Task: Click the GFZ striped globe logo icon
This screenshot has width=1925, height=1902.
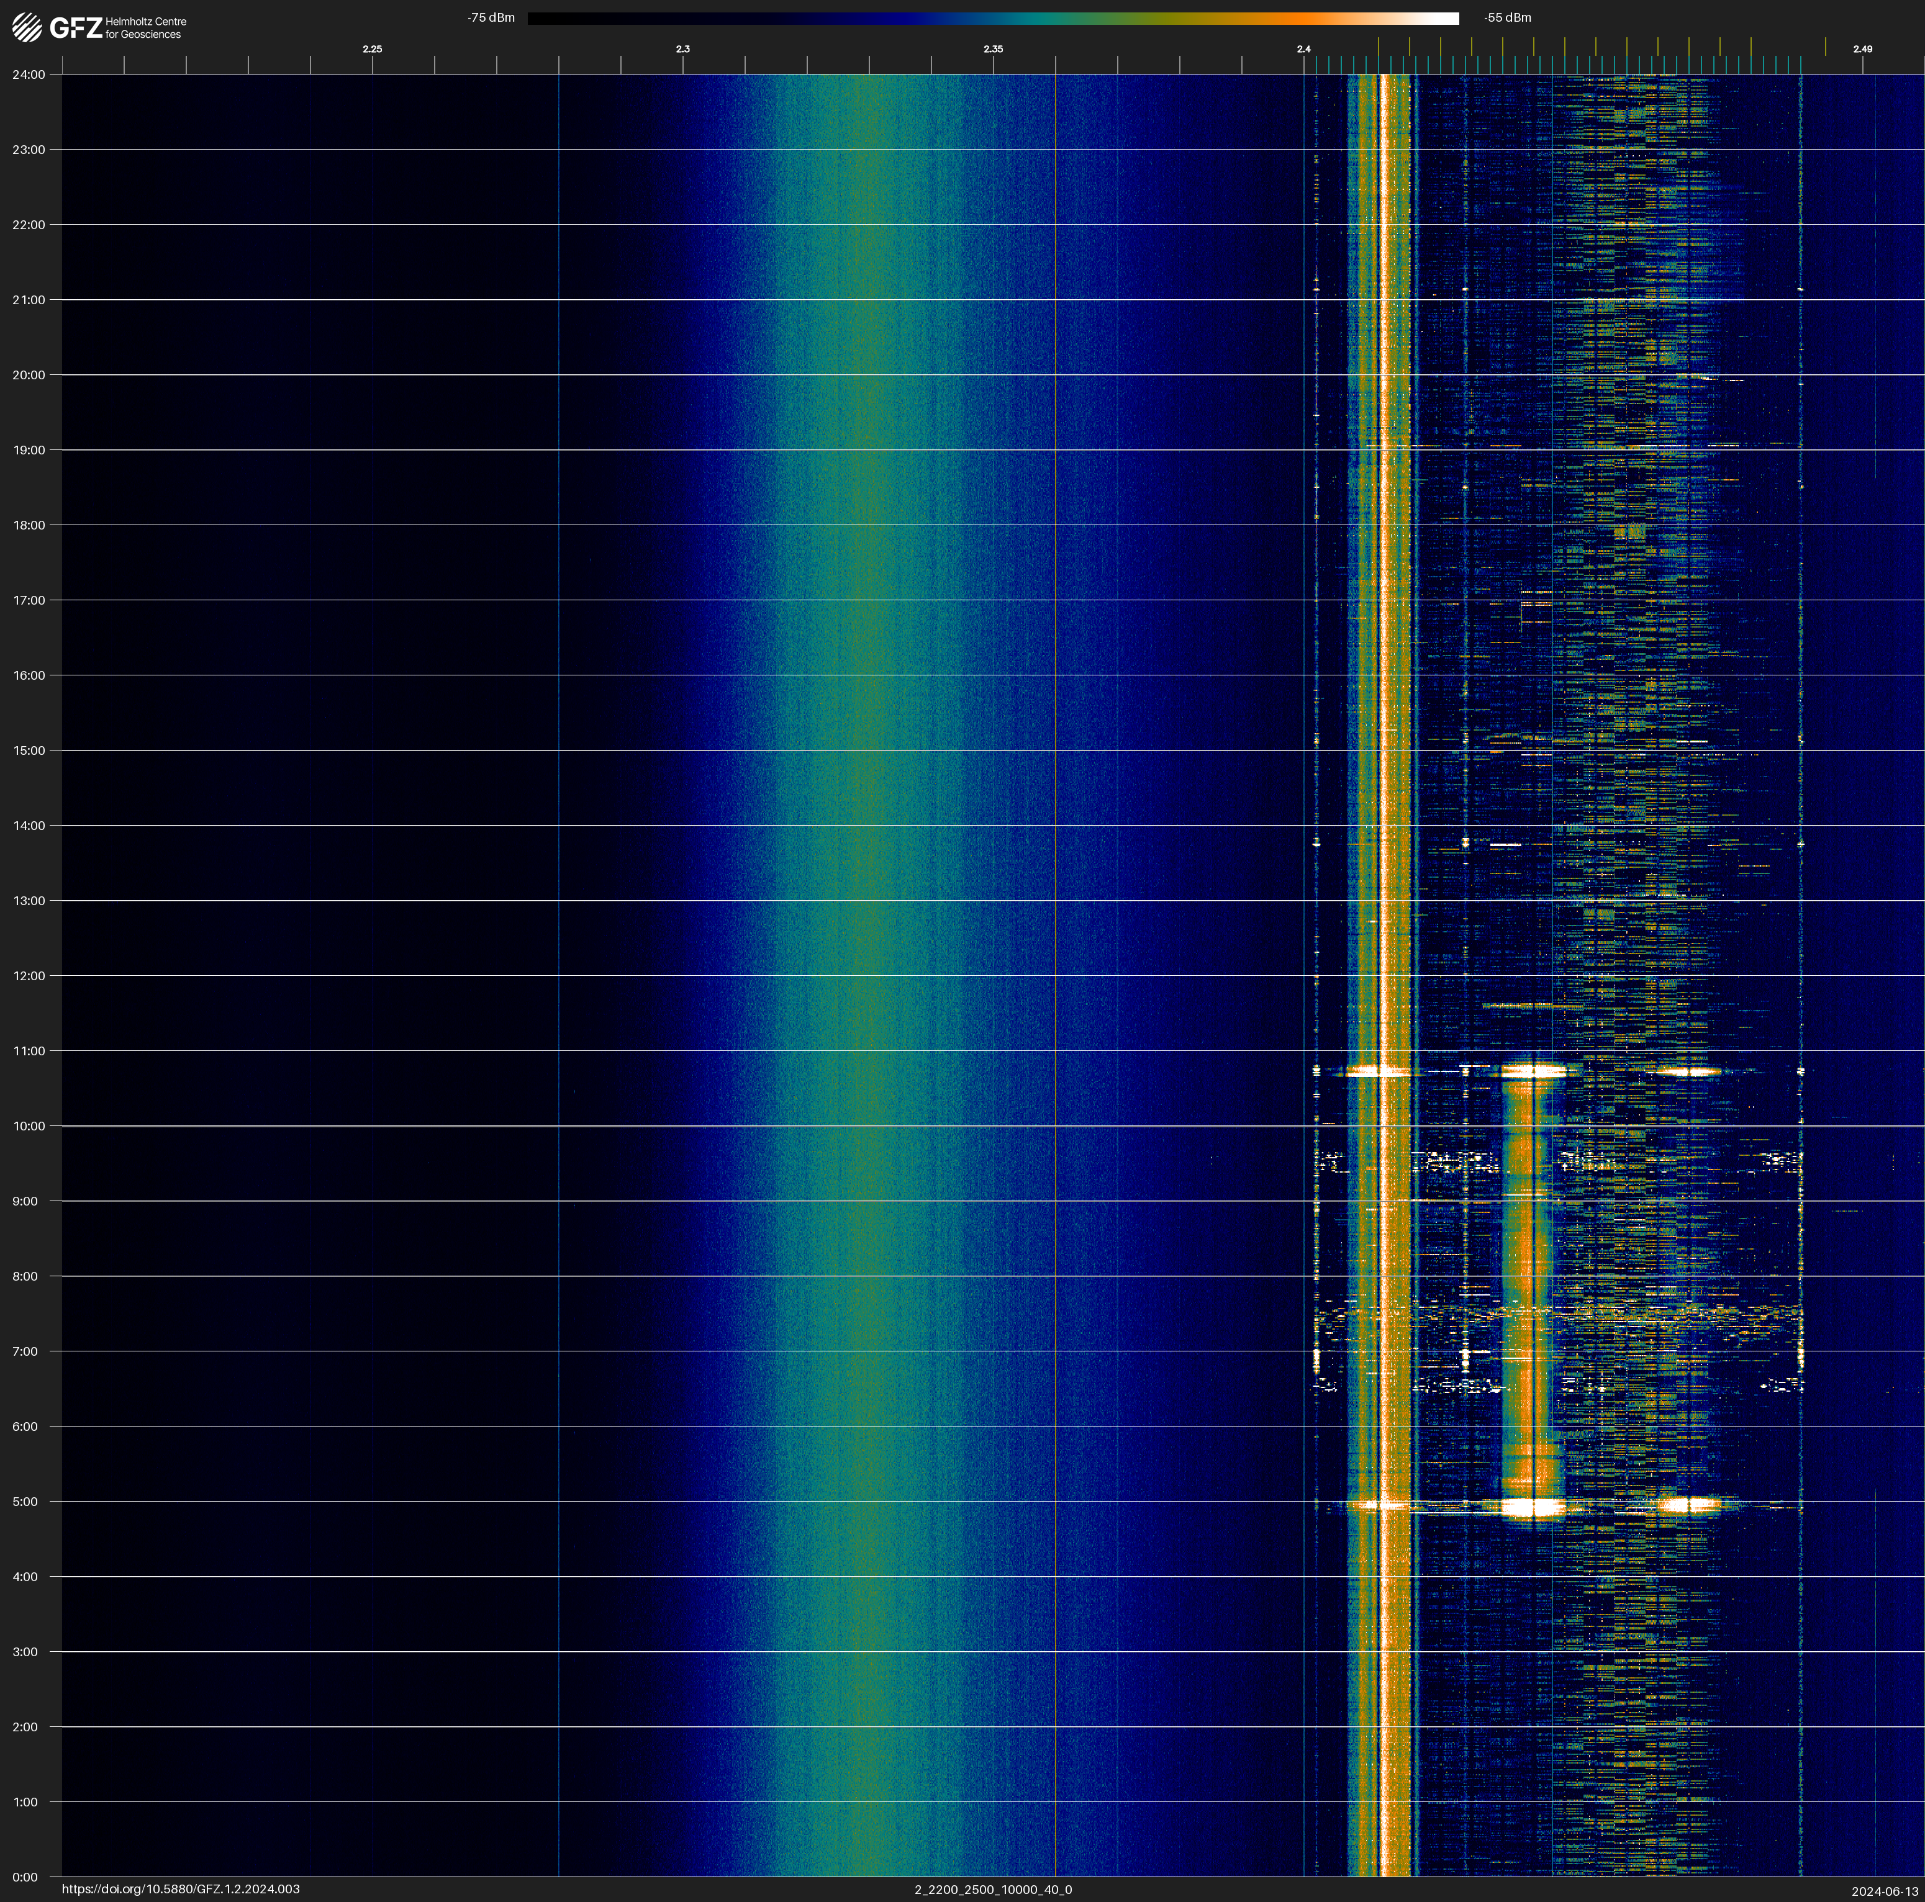Action: click(27, 28)
